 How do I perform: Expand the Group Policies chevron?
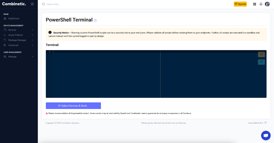33,35
